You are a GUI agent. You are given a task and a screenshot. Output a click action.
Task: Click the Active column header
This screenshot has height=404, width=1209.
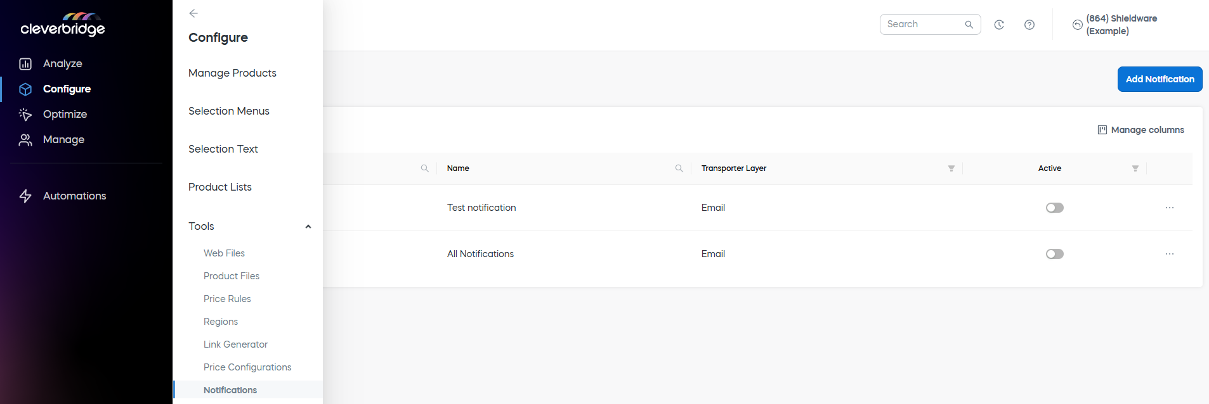[x=1050, y=168]
